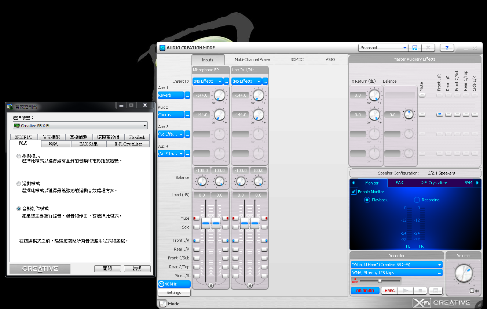
Task: Open the "What U Hear" recording source dropdown
Action: 397,265
